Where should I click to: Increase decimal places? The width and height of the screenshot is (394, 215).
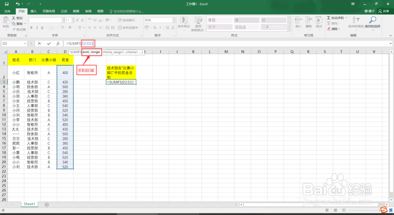pyautogui.click(x=167, y=28)
